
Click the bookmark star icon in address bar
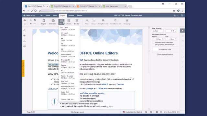(174, 11)
